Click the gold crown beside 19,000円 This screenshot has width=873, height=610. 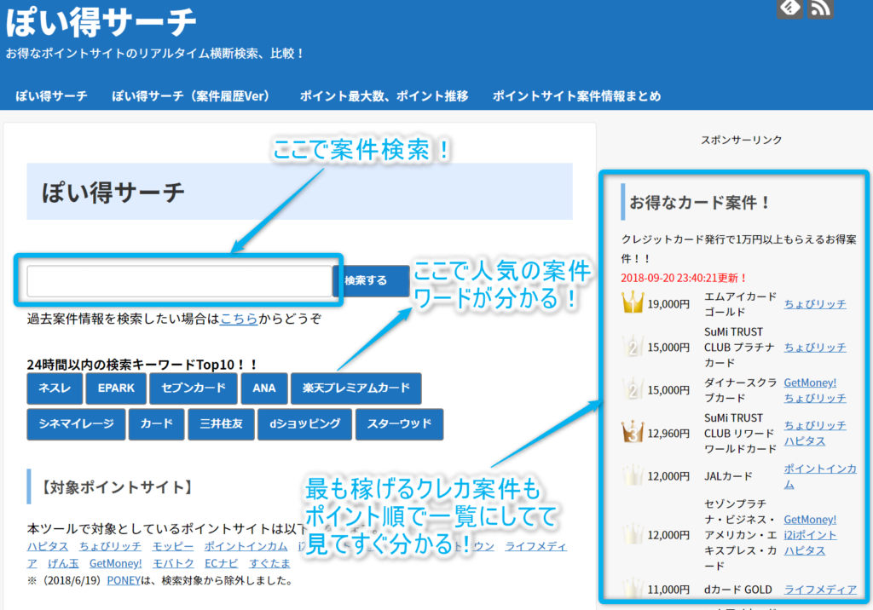pyautogui.click(x=632, y=303)
